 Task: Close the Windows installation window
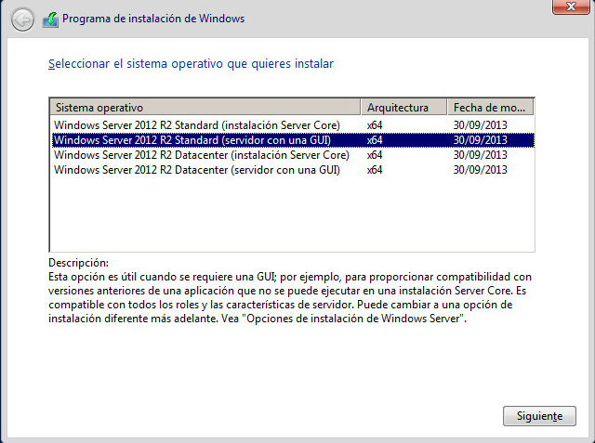571,7
